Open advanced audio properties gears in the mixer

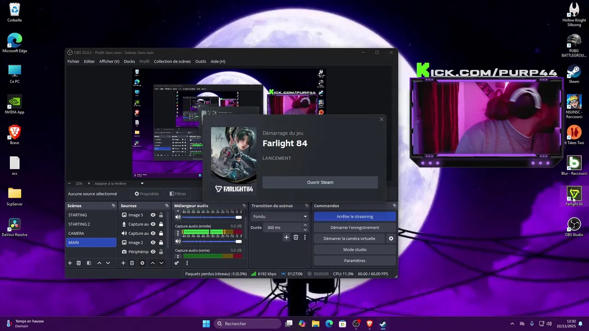(x=177, y=263)
